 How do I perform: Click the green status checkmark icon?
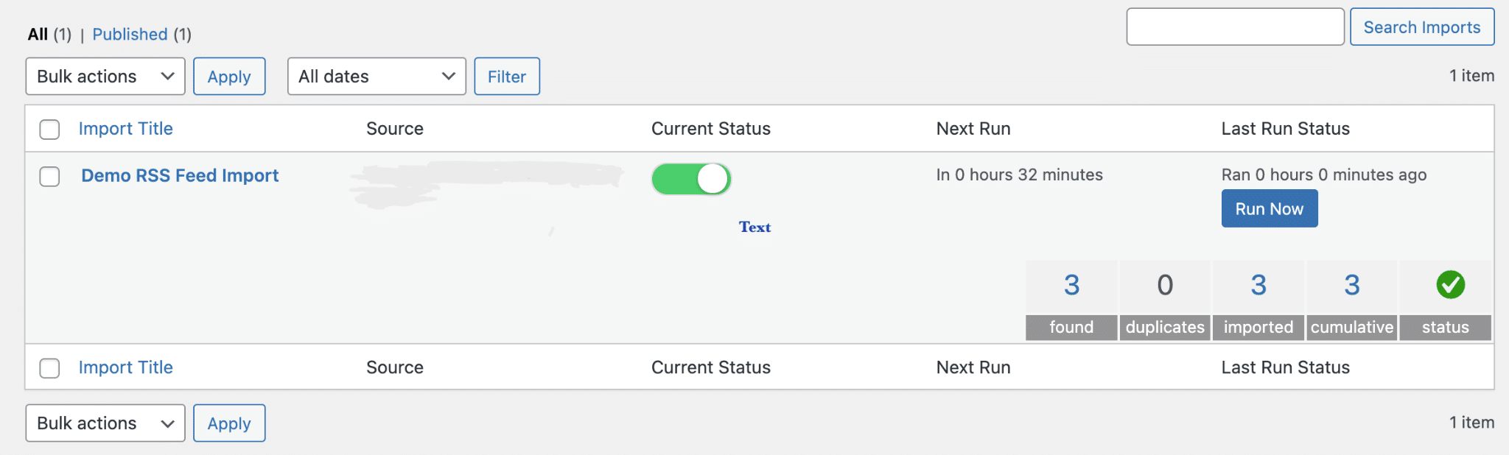pyautogui.click(x=1450, y=285)
